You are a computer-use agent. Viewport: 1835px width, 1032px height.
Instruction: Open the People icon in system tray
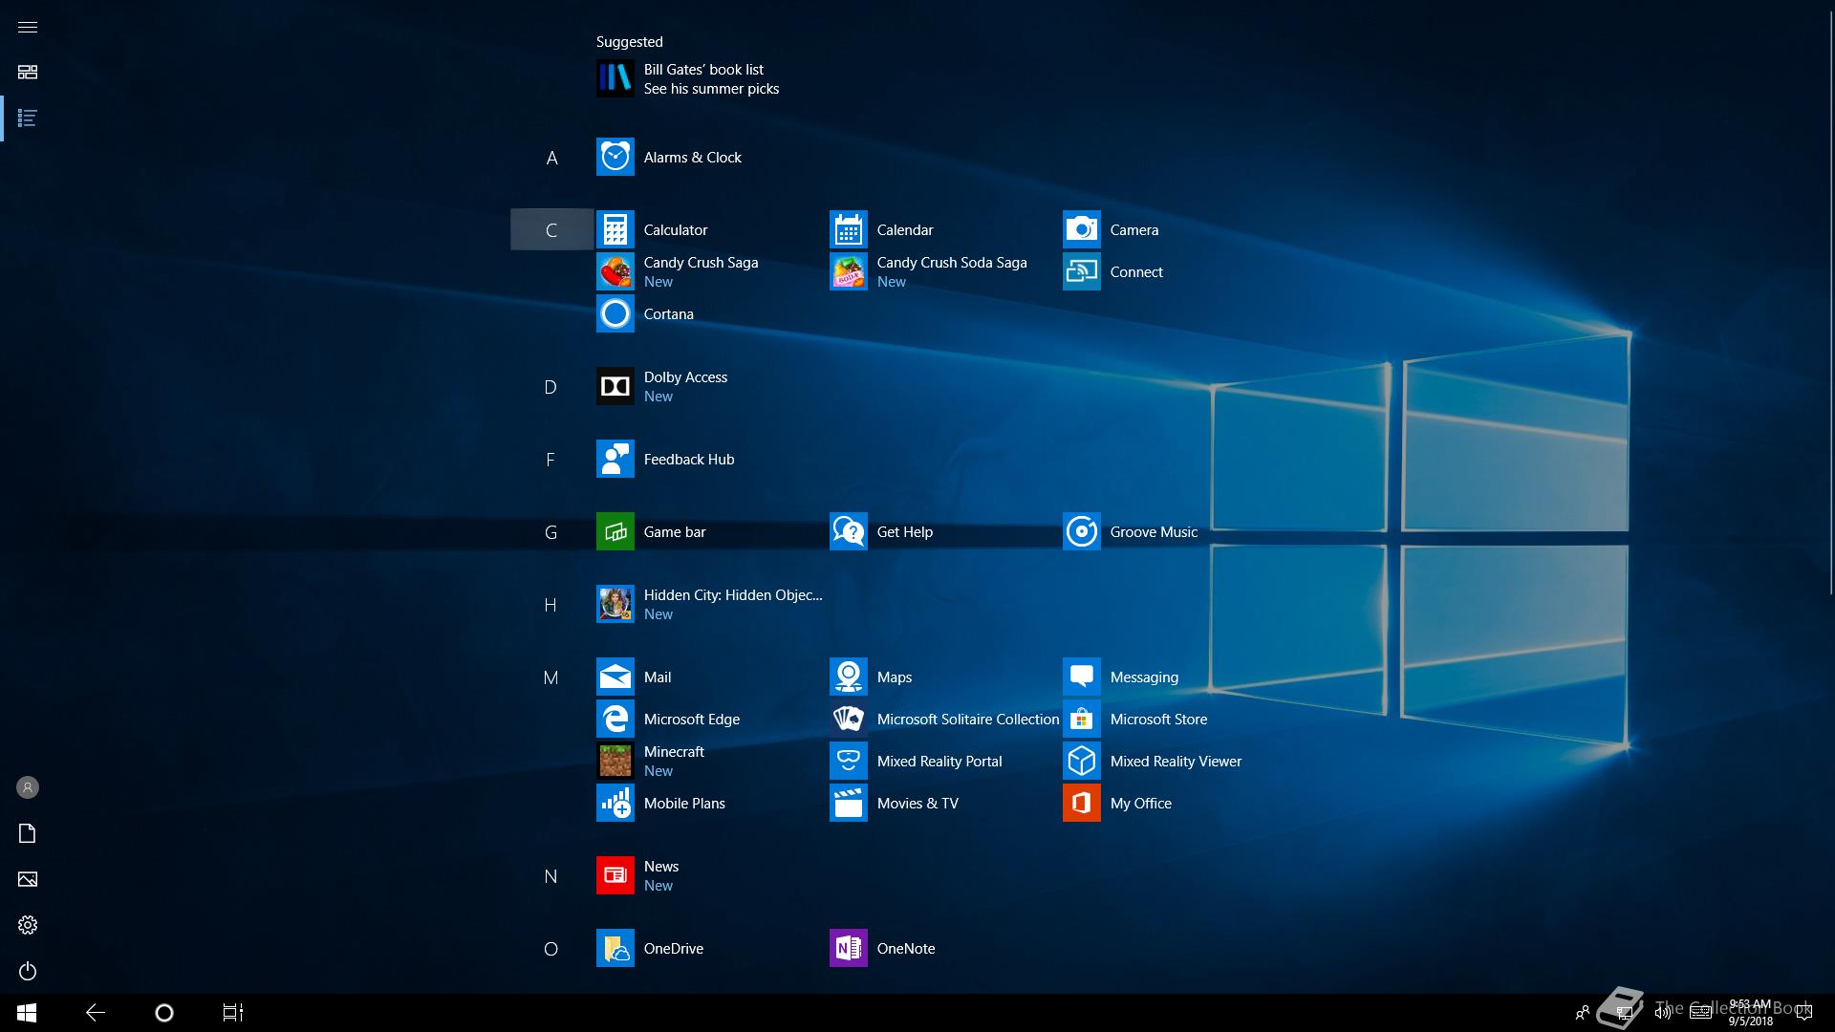point(1583,1013)
